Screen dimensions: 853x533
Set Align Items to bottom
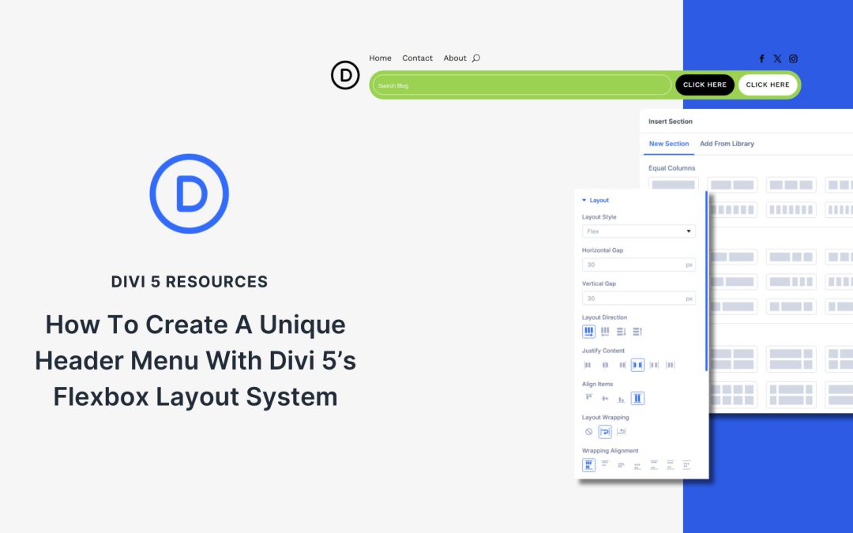tap(622, 399)
